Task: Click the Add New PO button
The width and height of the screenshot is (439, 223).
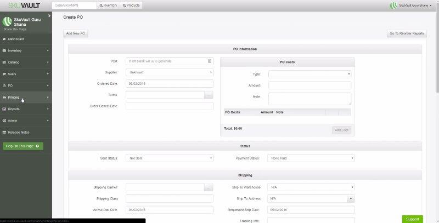Action: [76, 33]
